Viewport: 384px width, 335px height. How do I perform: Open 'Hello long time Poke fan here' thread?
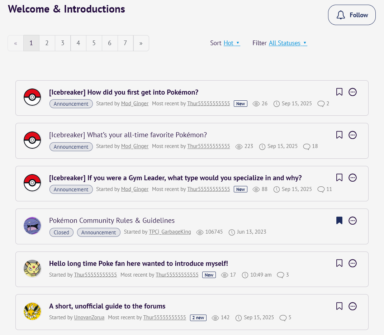(139, 264)
